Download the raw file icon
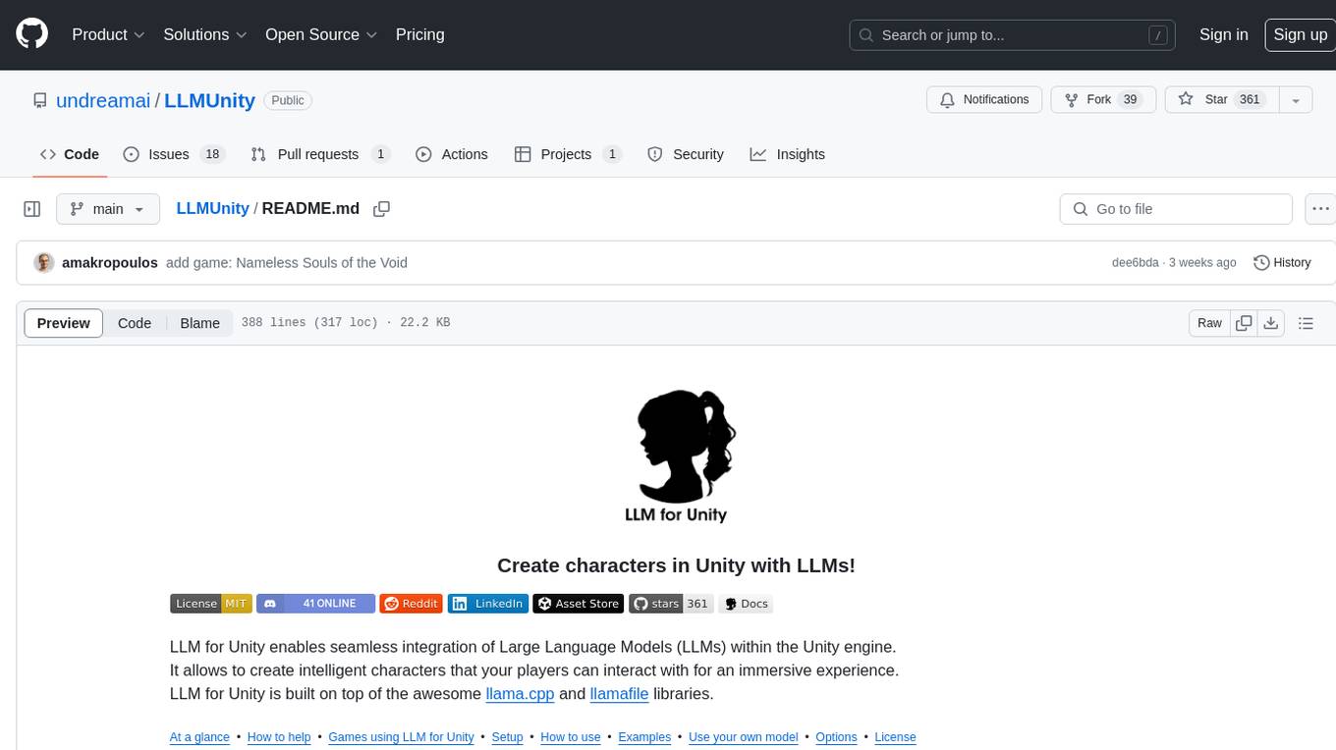Viewport: 1336px width, 750px height. (1270, 323)
